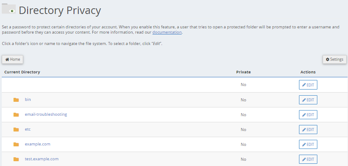Edit privacy for example.com folder

(x=308, y=144)
